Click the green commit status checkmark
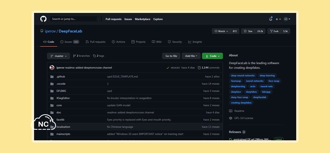 (x=168, y=68)
